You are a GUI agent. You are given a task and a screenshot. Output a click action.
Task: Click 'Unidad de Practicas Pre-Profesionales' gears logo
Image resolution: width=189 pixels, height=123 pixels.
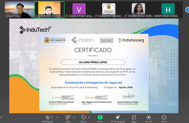[83, 40]
